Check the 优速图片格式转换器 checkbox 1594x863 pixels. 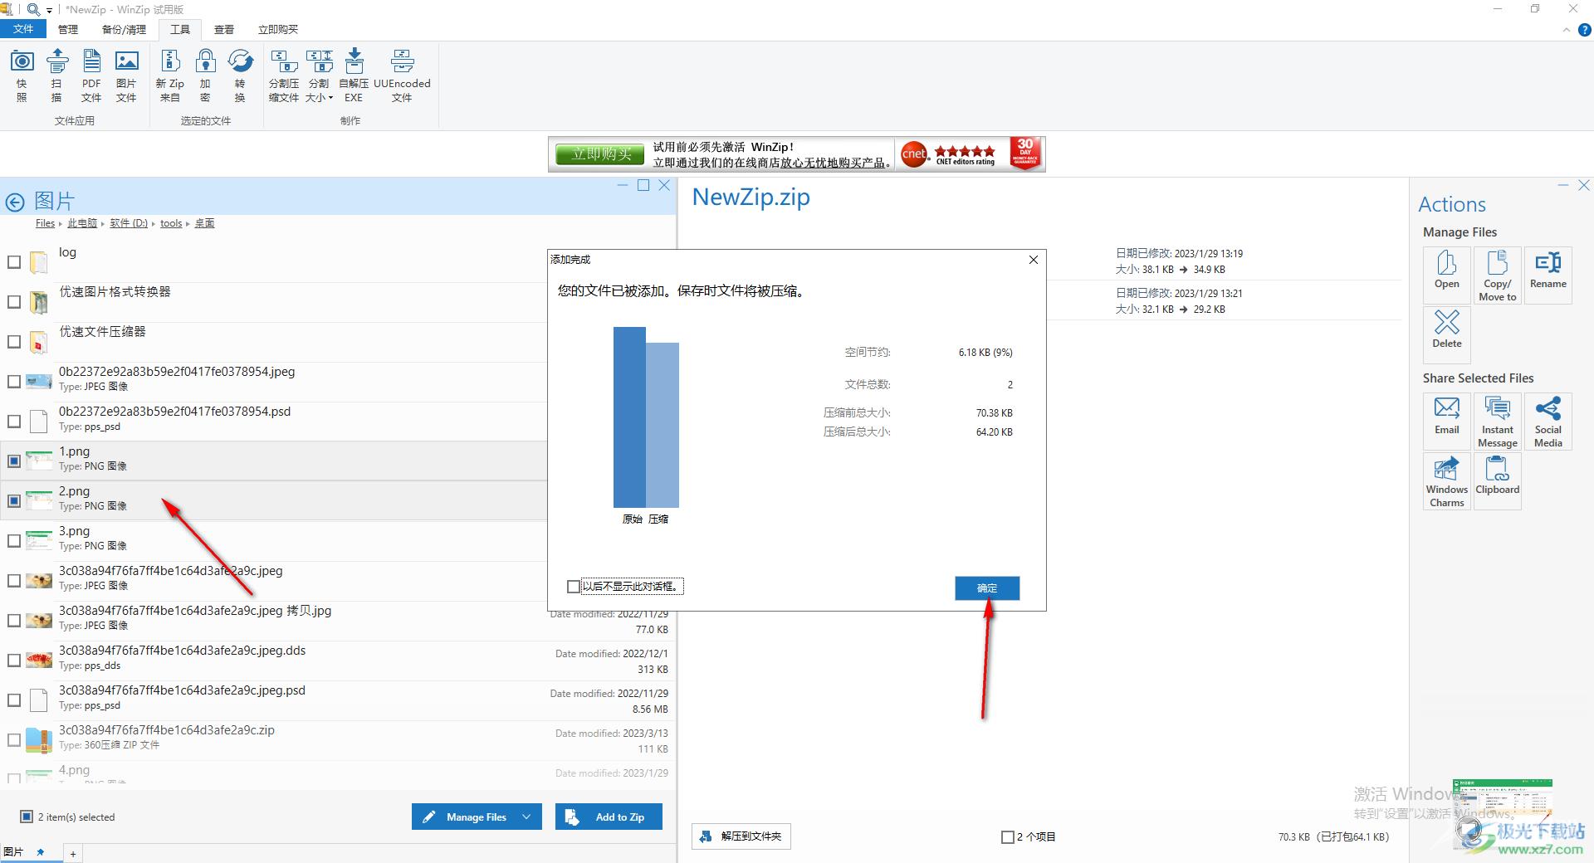click(14, 302)
